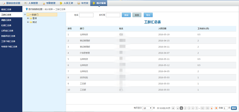Click the 导出 export button
This screenshot has height=112, width=239.
point(148,15)
